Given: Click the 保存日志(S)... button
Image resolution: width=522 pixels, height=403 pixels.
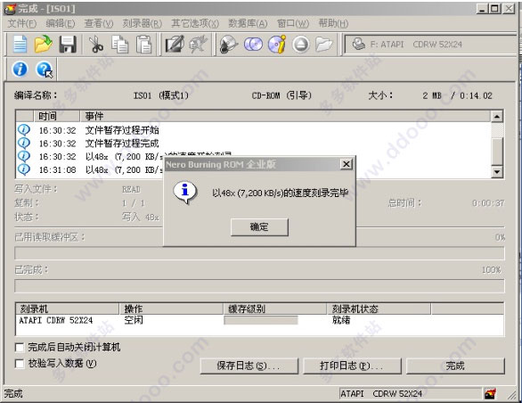Looking at the screenshot, I should [249, 366].
